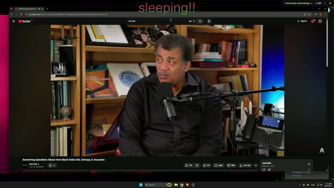This screenshot has width=334, height=188.
Task: Open tab search dropdown arrow
Action: point(11,9)
